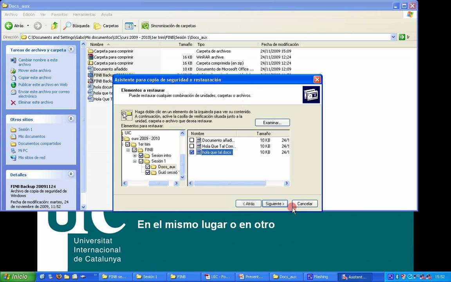Collapse the Tareas de archivo y carpeta panel
Viewport: 451px width, 282px height.
(71, 49)
